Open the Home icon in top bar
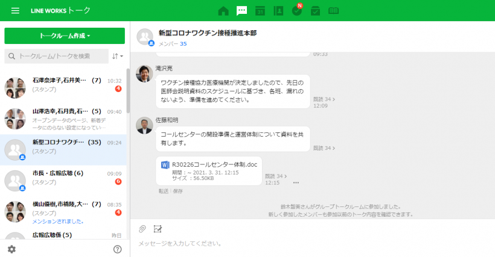The width and height of the screenshot is (495, 257). 223,11
